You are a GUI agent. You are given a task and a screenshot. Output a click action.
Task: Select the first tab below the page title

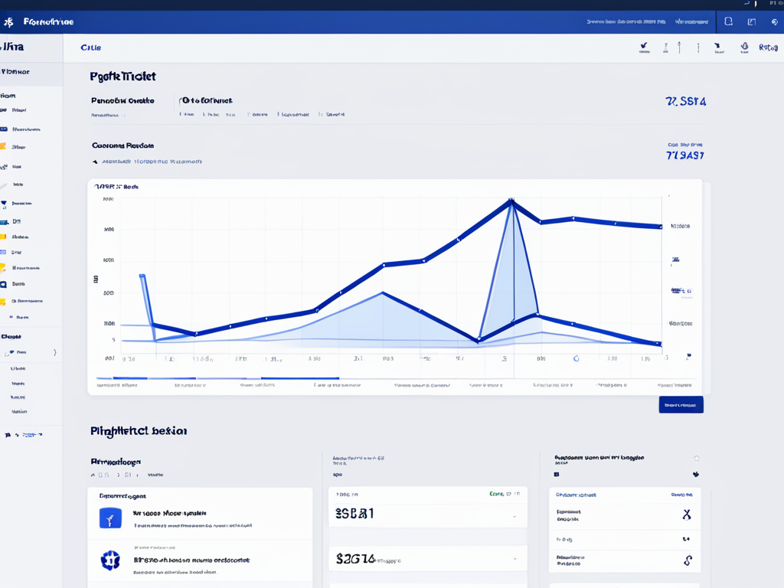[x=122, y=100]
